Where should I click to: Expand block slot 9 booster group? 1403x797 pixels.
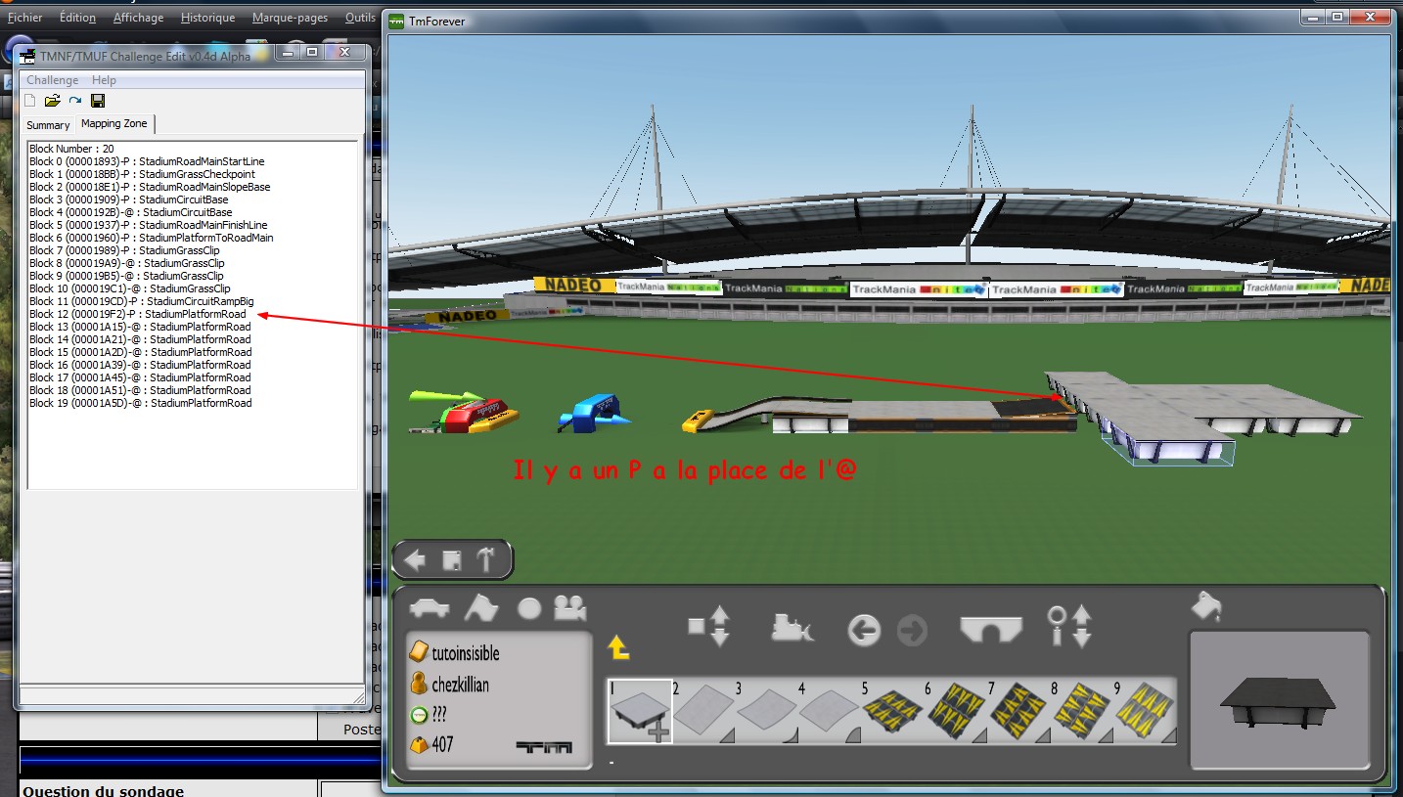tap(1145, 712)
